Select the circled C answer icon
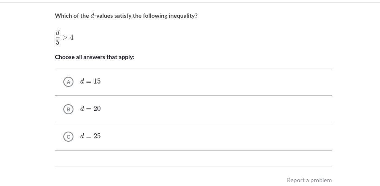The width and height of the screenshot is (380, 186). (x=68, y=137)
